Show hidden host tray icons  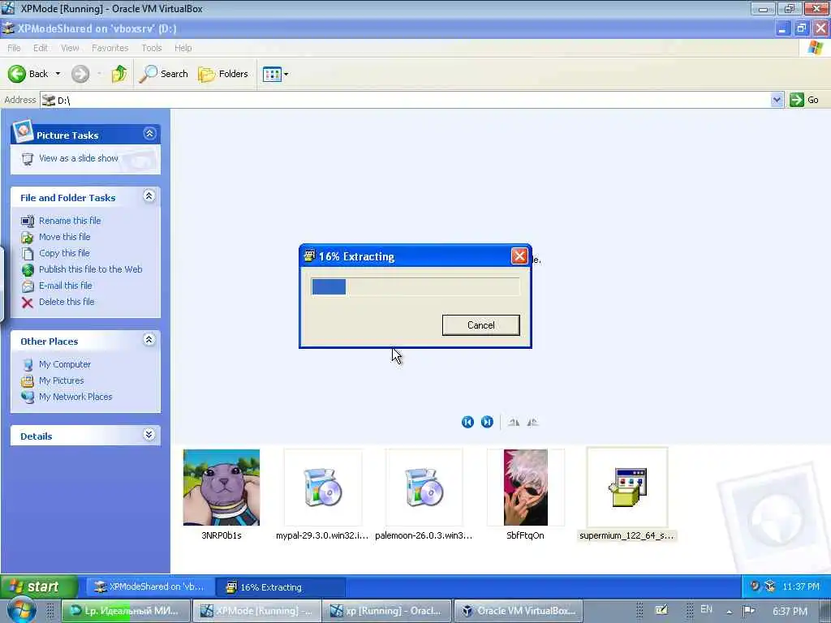[x=730, y=612]
